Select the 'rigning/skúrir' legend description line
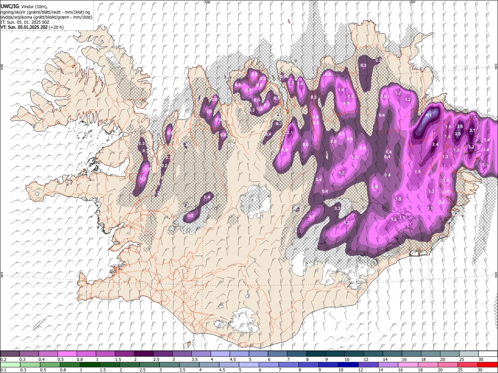Image resolution: width=498 pixels, height=373 pixels. tap(45, 12)
